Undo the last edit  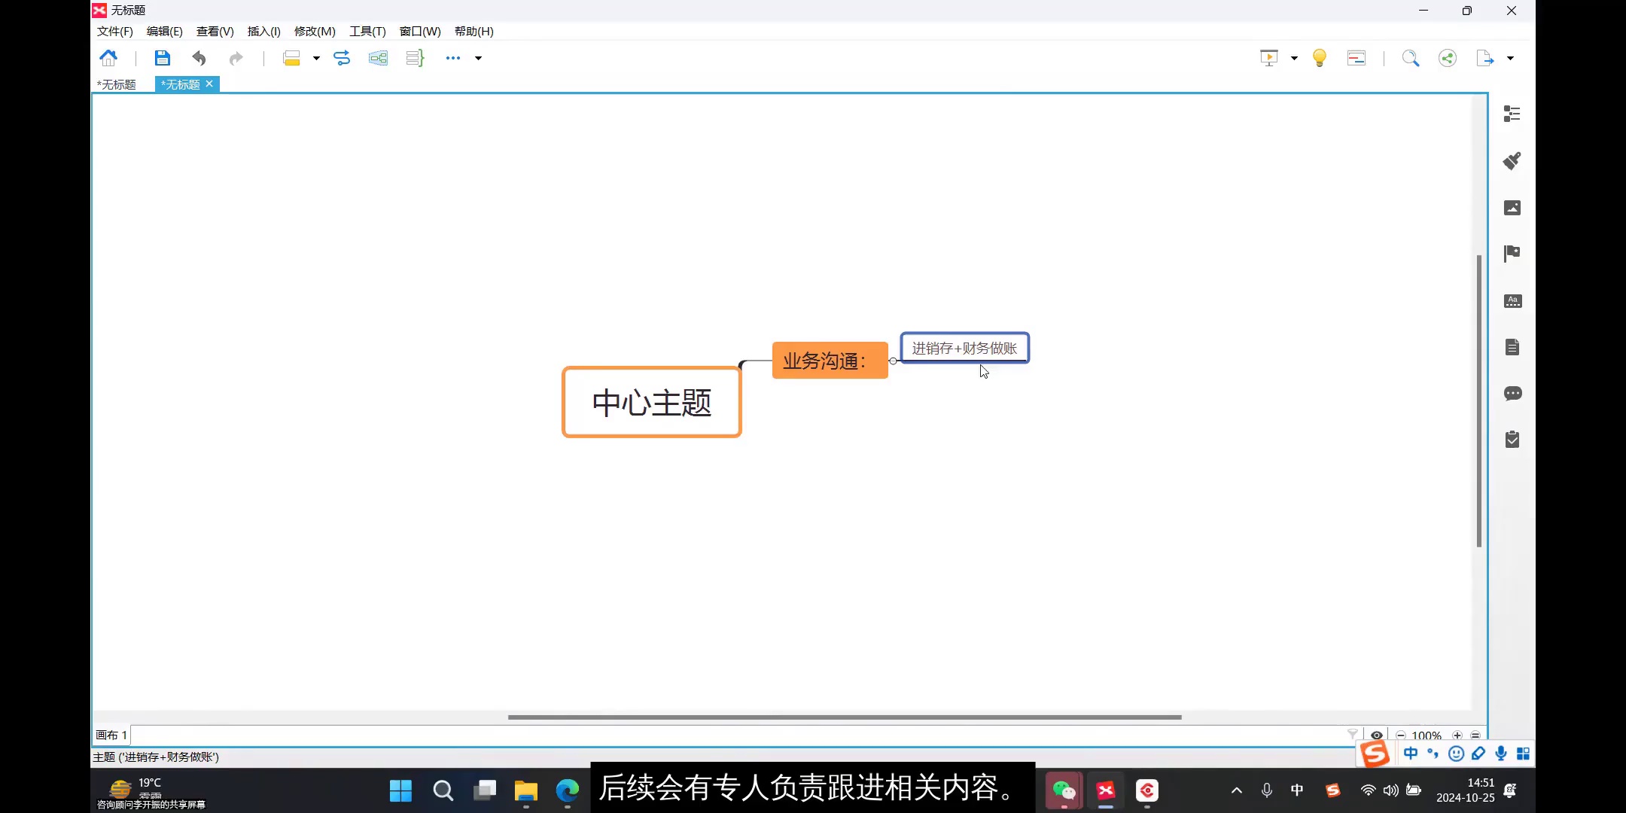click(x=198, y=57)
